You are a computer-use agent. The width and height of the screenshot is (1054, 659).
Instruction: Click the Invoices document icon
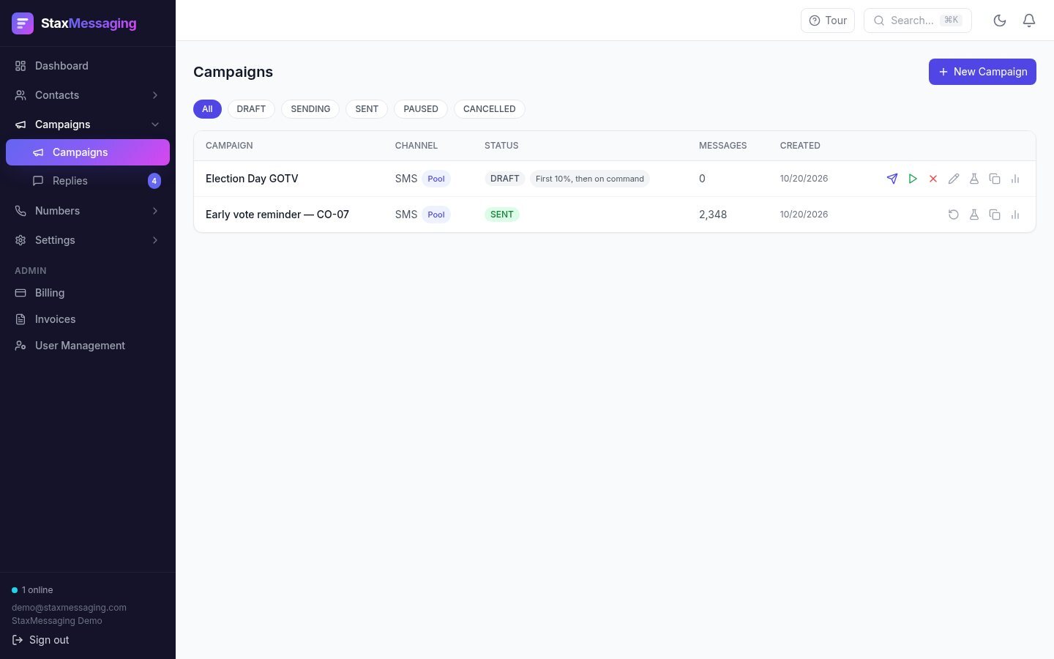coord(20,319)
